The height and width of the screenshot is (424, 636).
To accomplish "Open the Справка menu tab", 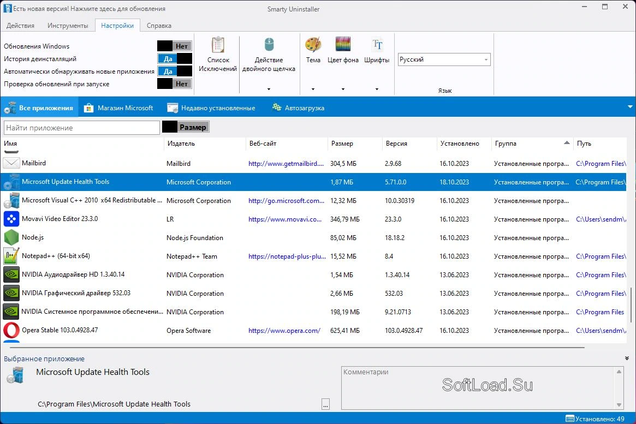I will [159, 26].
